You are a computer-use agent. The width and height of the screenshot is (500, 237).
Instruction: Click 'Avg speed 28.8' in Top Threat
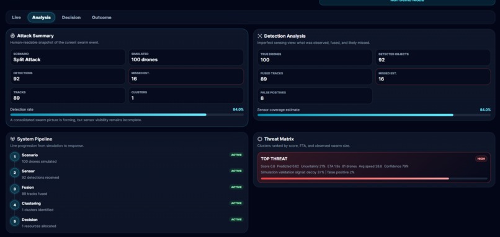tap(370, 166)
